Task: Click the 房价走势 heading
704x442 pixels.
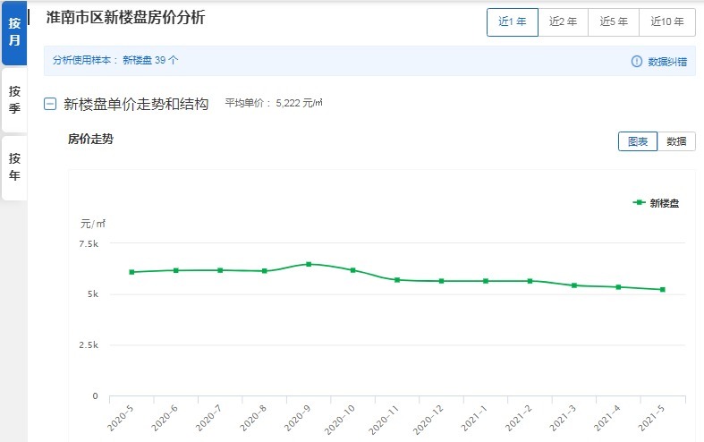Action: 90,139
